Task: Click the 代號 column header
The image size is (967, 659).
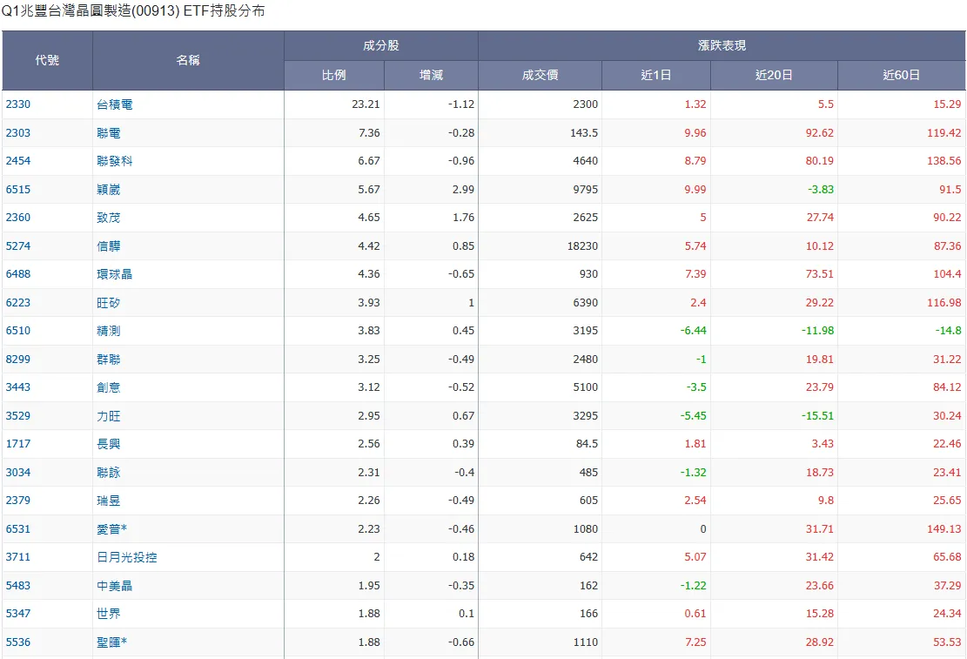Action: [x=48, y=60]
